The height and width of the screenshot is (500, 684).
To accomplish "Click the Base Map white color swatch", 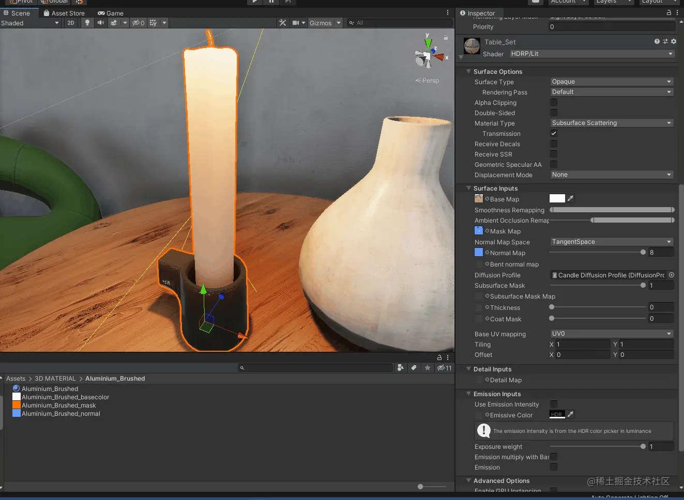I will (557, 198).
